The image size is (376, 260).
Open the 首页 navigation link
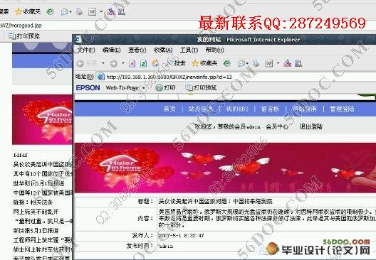[169, 109]
